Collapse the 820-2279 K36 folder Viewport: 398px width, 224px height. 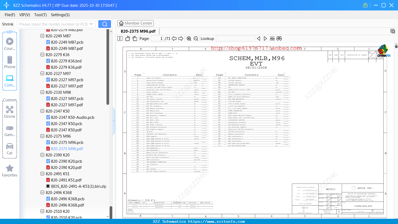point(42,55)
